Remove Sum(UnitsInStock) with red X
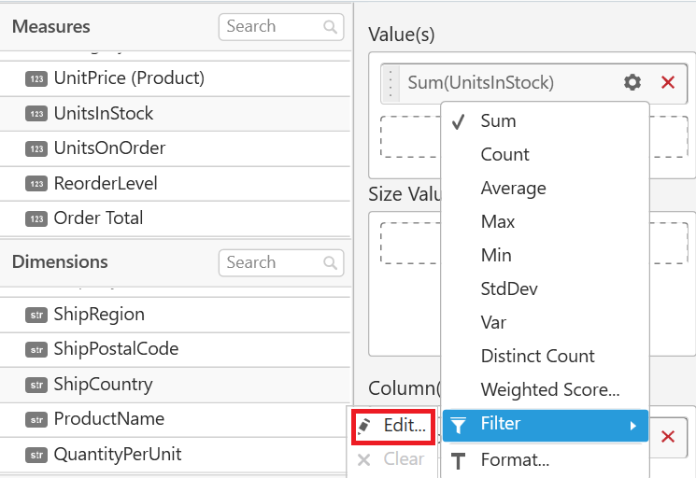696x478 pixels. click(668, 83)
